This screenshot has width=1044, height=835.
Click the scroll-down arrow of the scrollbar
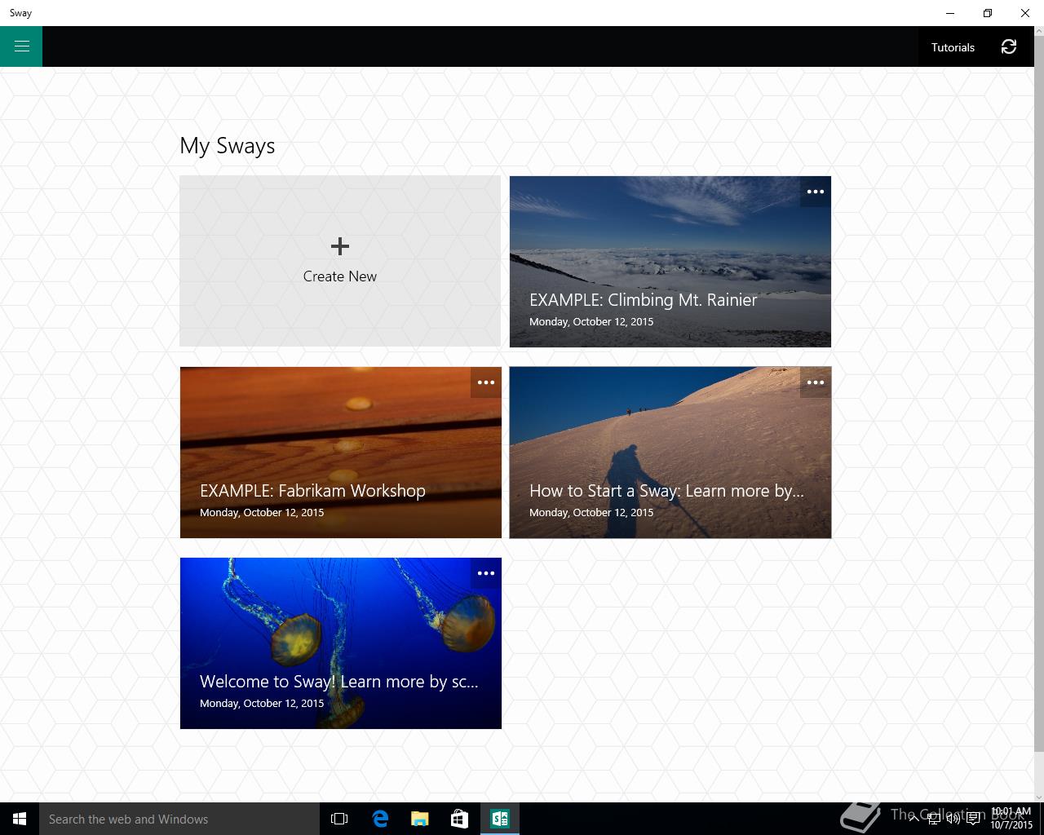[1039, 797]
